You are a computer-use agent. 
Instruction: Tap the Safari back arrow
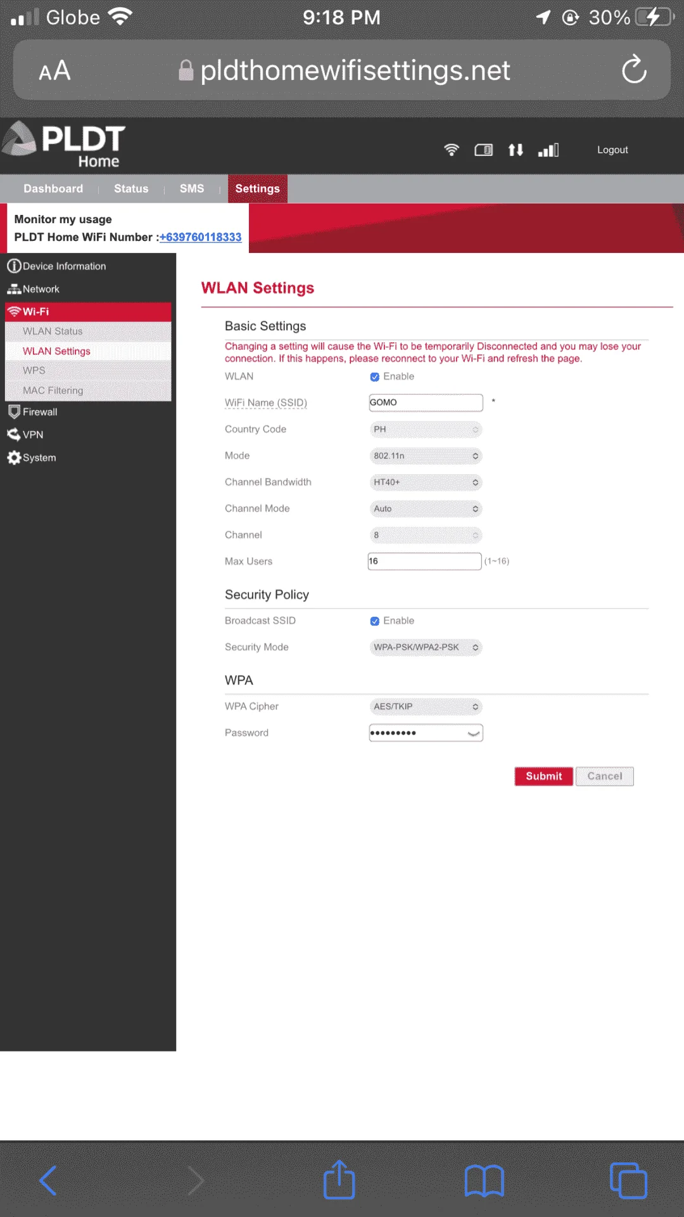(x=48, y=1181)
